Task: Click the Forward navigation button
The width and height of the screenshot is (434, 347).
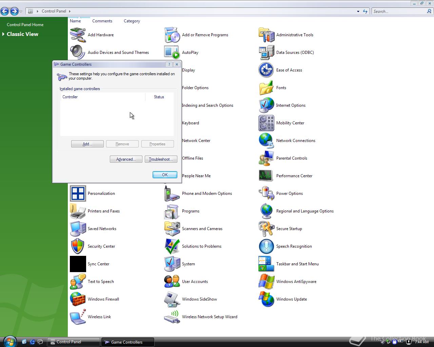Action: pos(14,12)
